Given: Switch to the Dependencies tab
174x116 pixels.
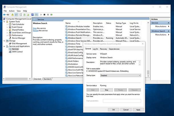Looking at the screenshot, I should coord(114,49).
